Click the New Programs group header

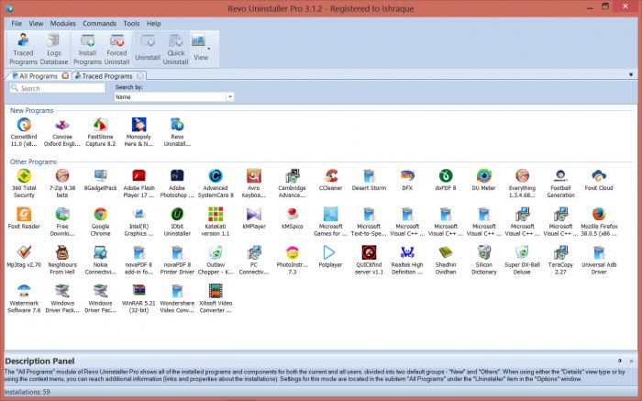32,110
